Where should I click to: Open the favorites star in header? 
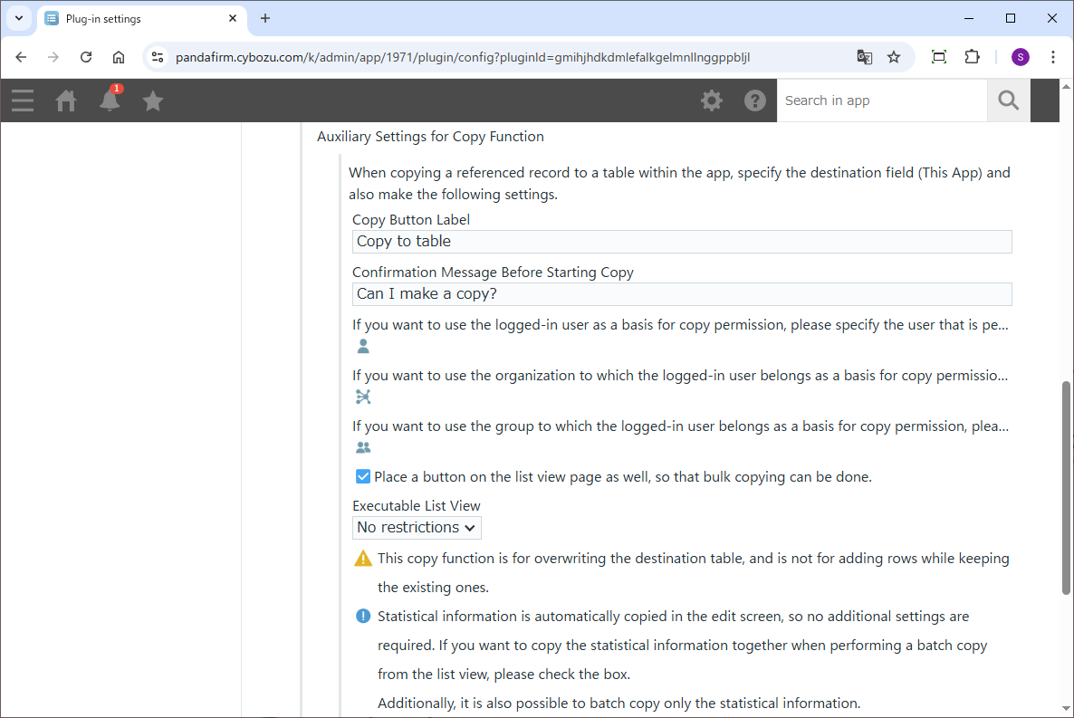pos(153,101)
